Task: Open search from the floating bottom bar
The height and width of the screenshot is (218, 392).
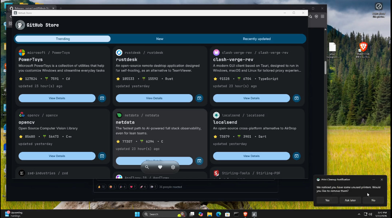Action: click(147, 167)
